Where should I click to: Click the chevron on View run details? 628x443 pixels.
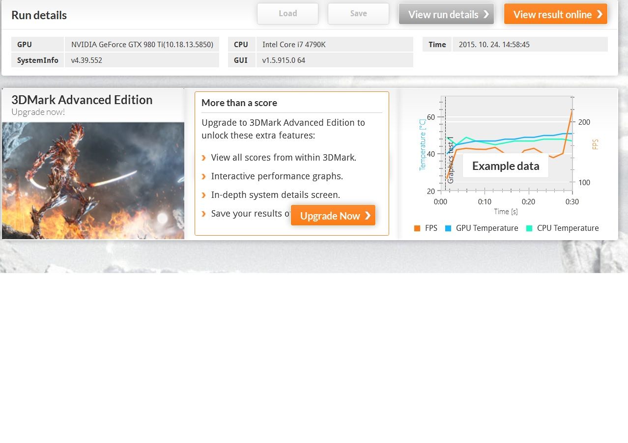[486, 14]
